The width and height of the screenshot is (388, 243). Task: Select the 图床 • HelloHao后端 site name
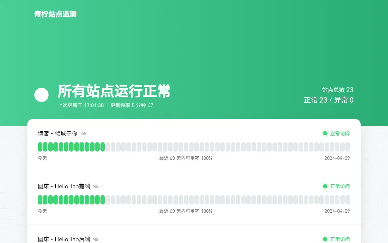[x=64, y=239]
